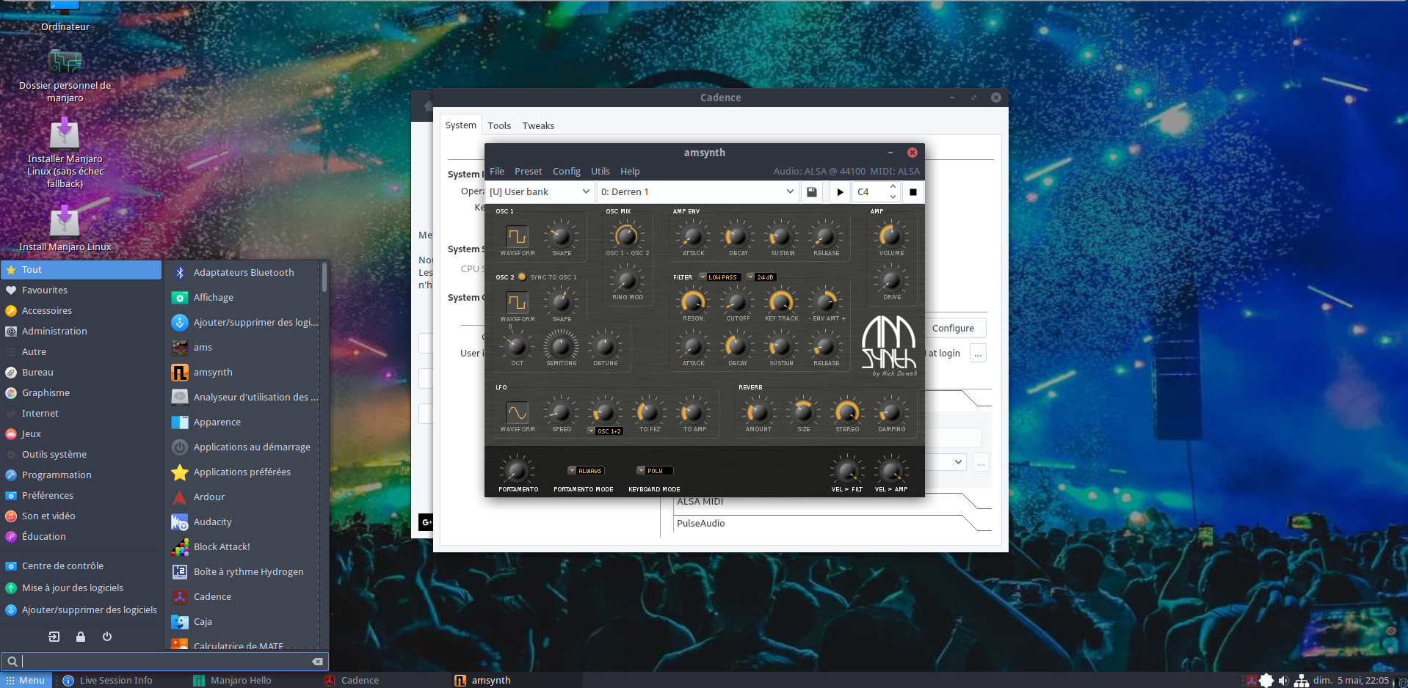Click the amsynth Volume knob

tap(891, 236)
